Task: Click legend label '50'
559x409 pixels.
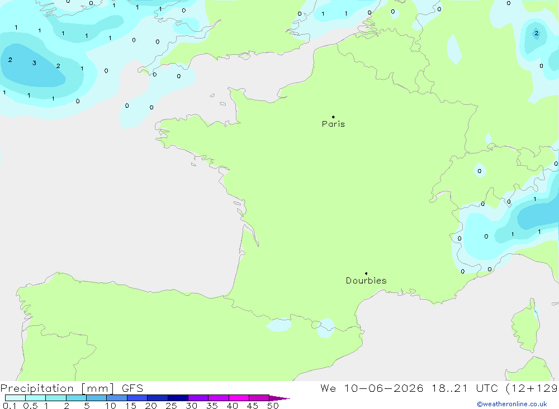Action: [273, 406]
